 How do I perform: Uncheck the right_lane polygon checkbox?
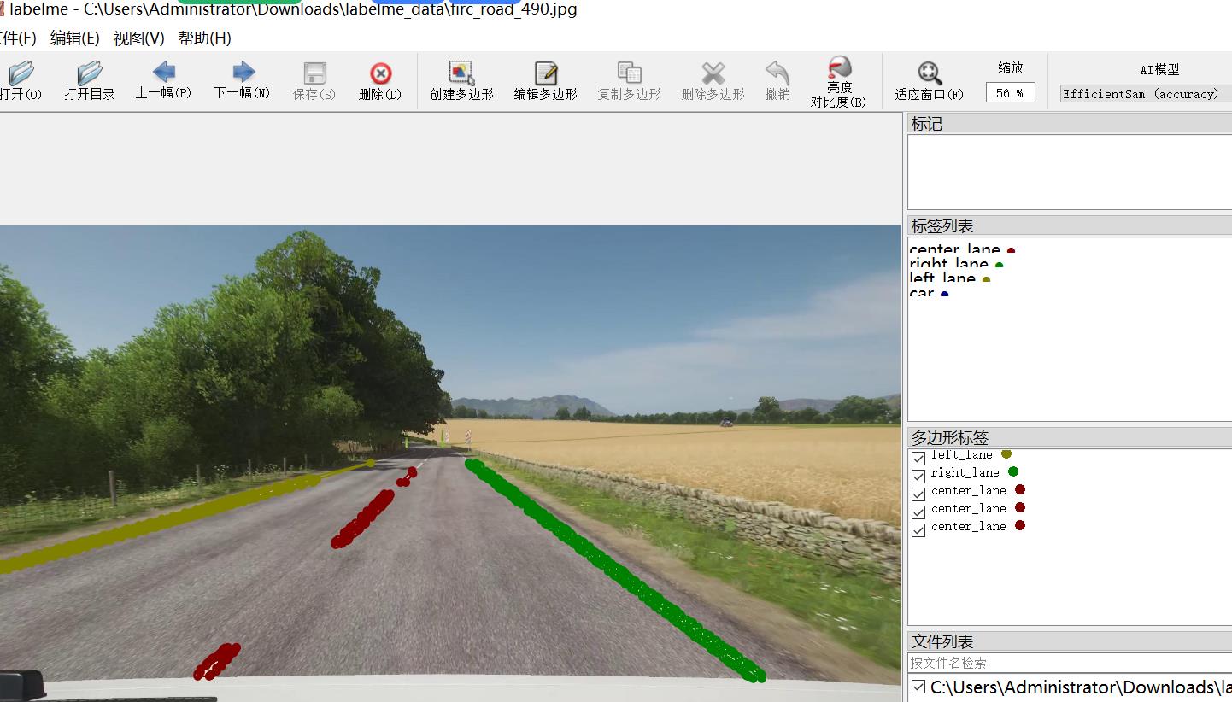click(x=918, y=476)
